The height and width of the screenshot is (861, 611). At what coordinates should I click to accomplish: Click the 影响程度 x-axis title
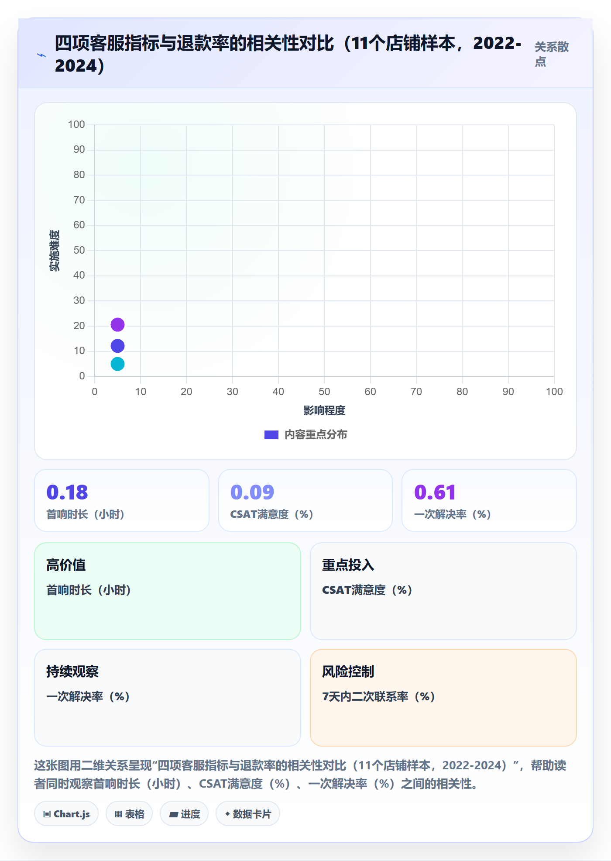324,410
